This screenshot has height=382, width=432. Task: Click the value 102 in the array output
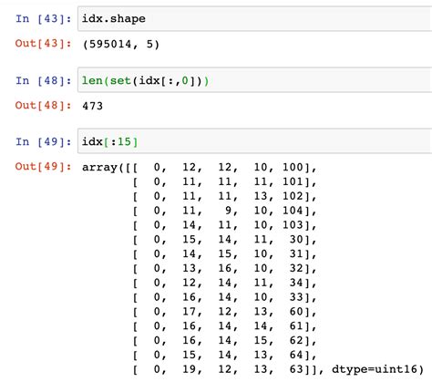coord(293,196)
